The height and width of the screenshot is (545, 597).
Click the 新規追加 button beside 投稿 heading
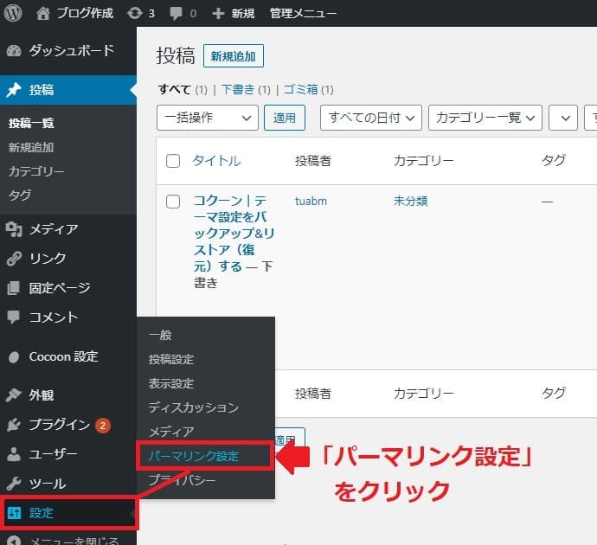tap(234, 56)
